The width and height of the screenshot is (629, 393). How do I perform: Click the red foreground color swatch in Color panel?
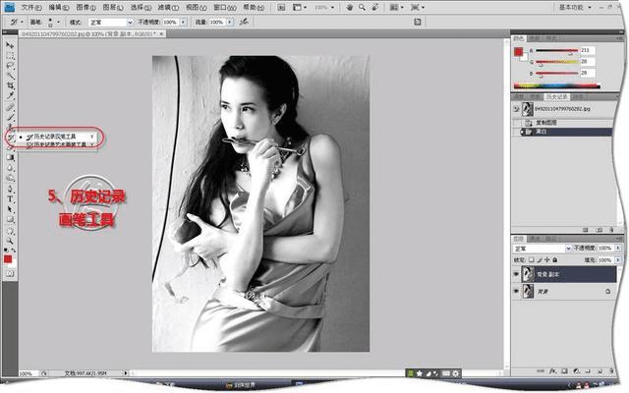[x=520, y=51]
